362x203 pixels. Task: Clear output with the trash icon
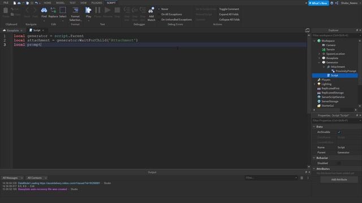pyautogui.click(x=301, y=178)
